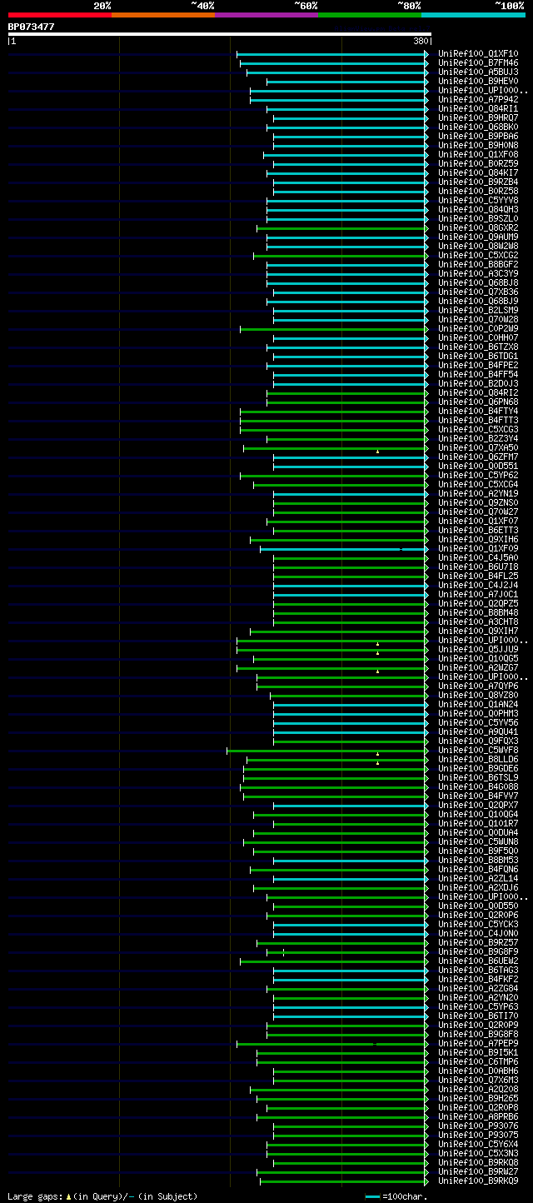Screen dimensions: 533x1203
Task: Select the UniRef100_B6TSL9 label
Action: (x=478, y=778)
